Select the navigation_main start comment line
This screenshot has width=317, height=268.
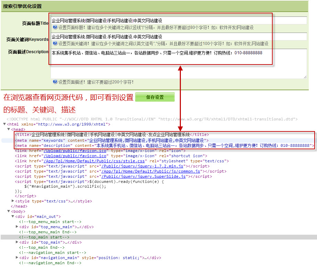point(53,253)
